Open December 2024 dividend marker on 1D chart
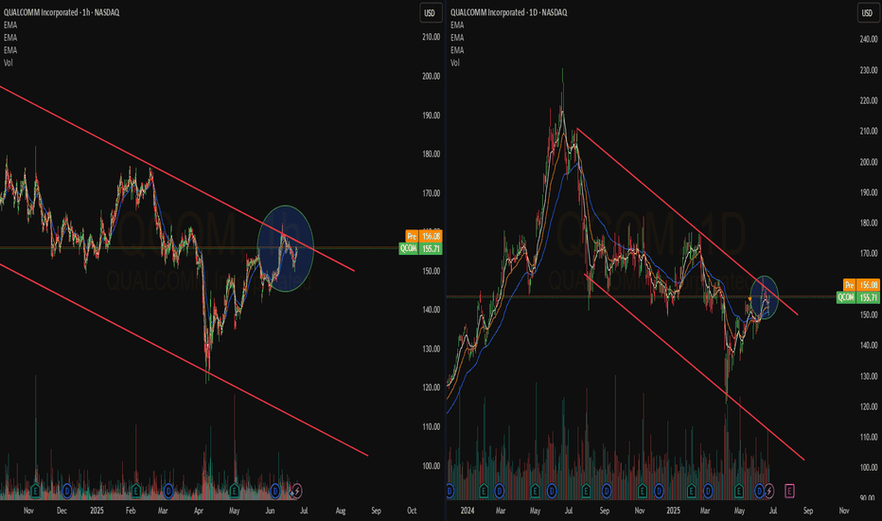The height and width of the screenshot is (521, 882). (658, 491)
